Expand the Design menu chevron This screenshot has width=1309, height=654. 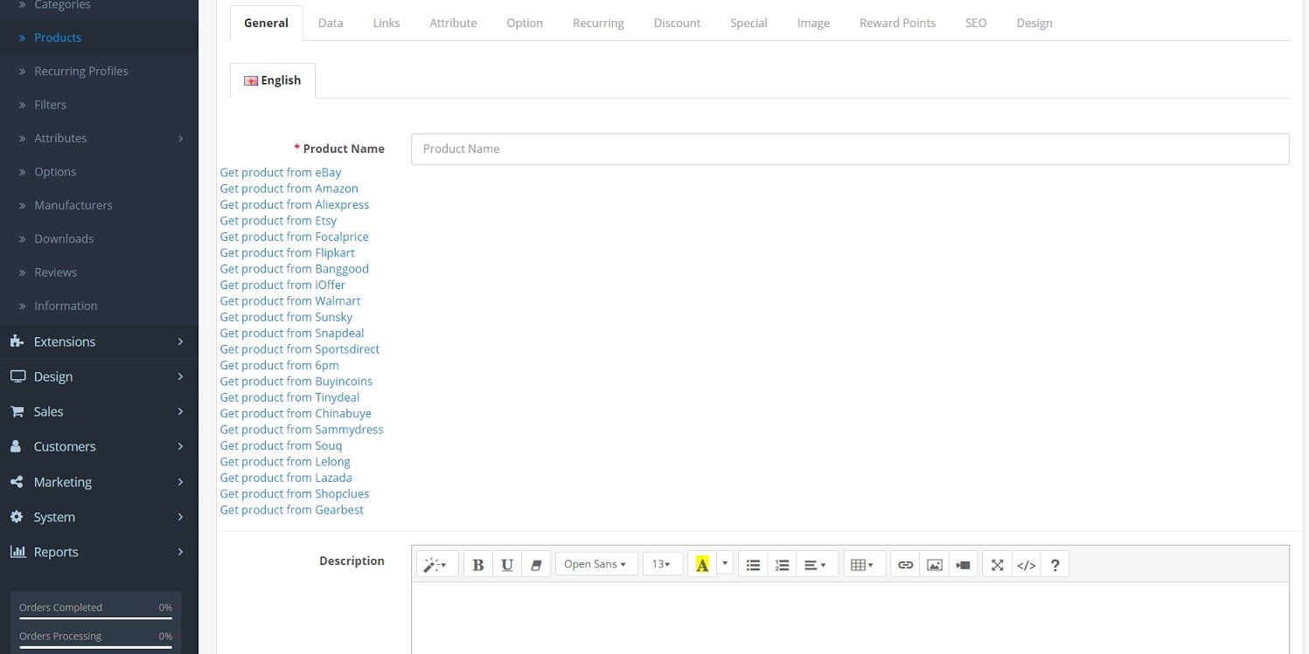(180, 376)
